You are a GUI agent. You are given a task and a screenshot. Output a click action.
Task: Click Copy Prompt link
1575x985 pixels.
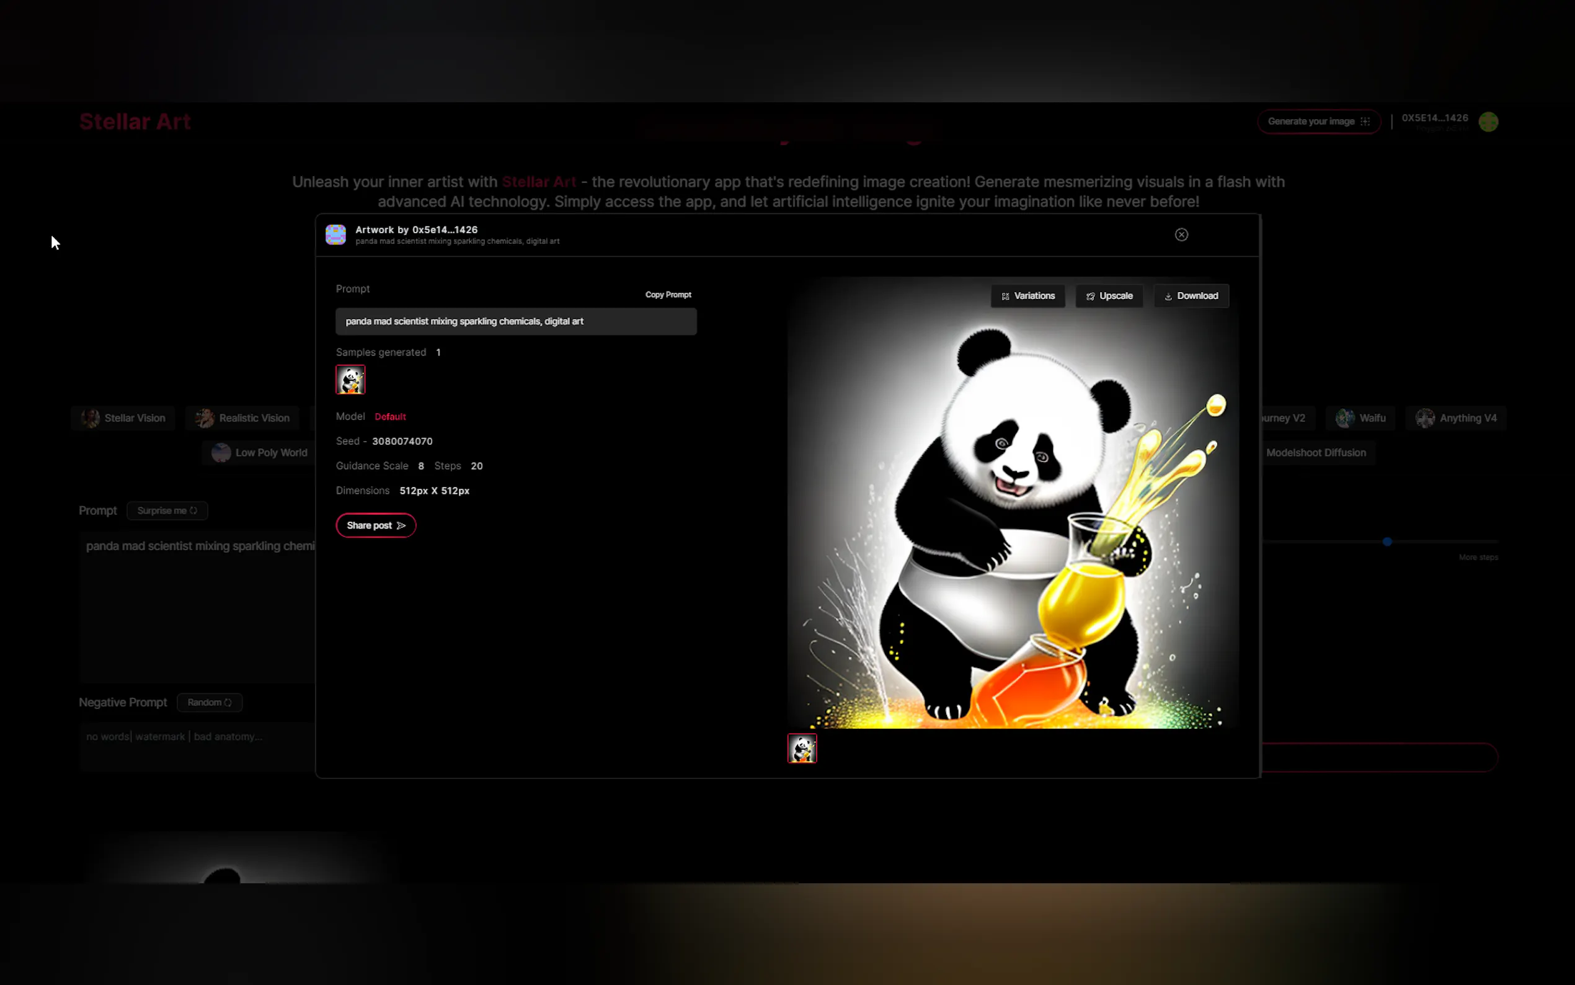pos(667,295)
